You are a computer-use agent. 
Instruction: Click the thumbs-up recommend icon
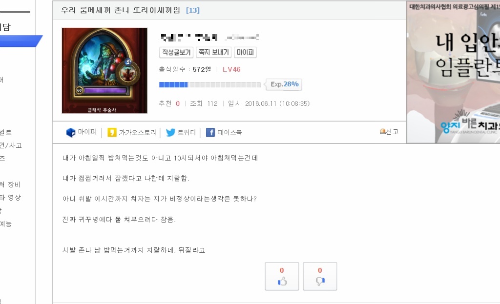pos(282,281)
